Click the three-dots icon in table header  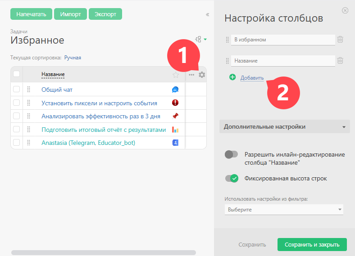pyautogui.click(x=191, y=75)
